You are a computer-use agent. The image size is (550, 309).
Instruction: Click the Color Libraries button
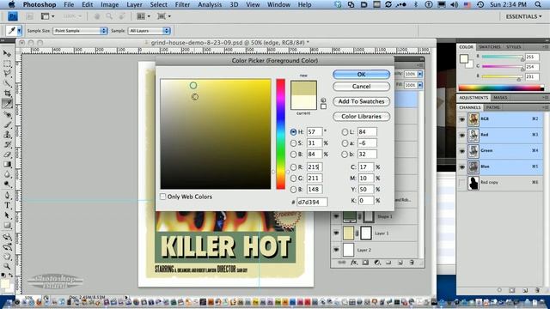point(361,117)
